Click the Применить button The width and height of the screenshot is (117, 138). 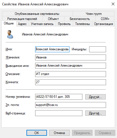click(x=82, y=133)
